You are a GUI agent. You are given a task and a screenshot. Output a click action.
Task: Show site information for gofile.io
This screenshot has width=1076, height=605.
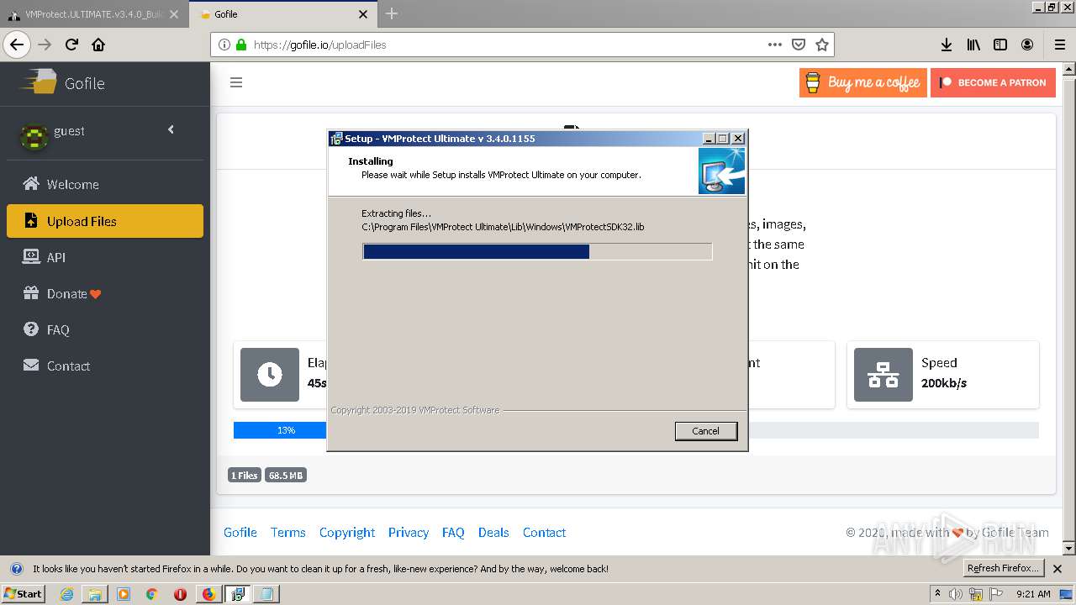click(224, 45)
